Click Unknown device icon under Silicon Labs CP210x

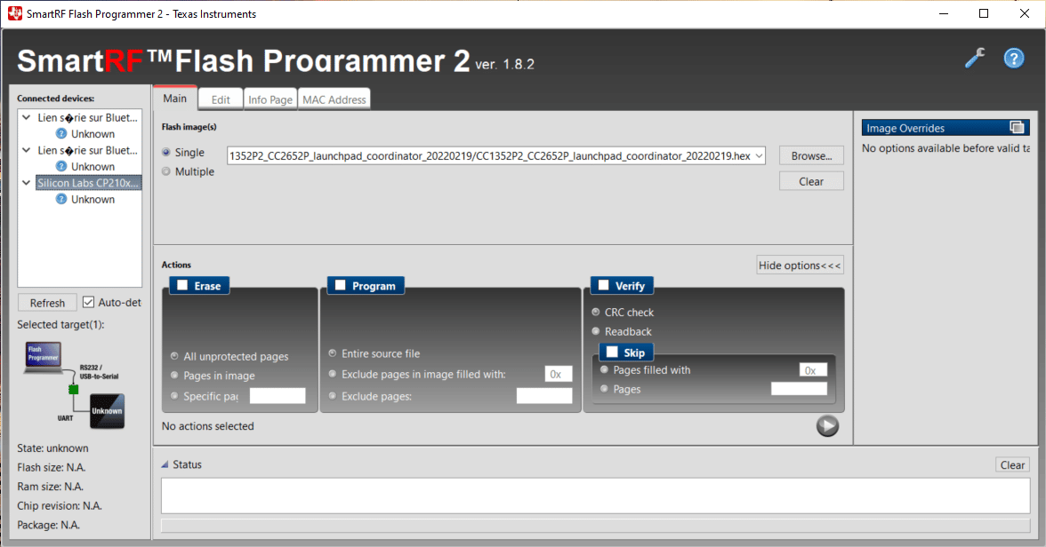61,199
